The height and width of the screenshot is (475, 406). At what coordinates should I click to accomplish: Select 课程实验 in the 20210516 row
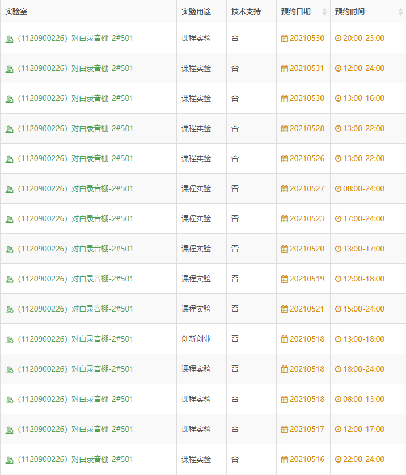(196, 459)
